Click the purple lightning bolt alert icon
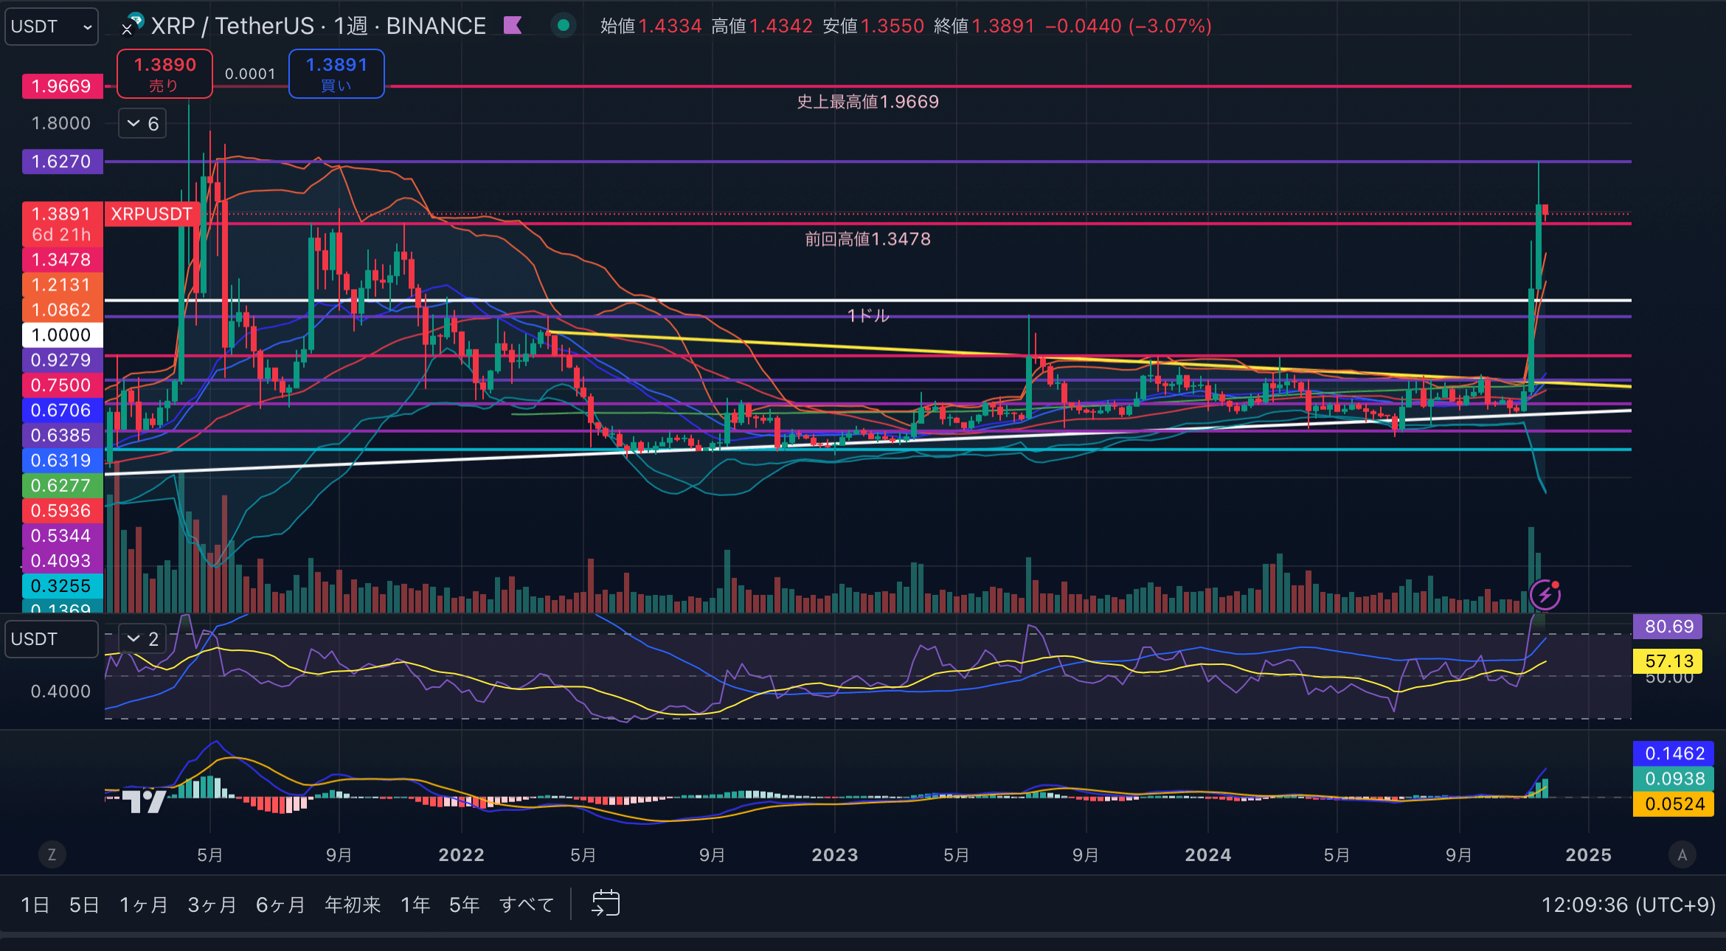The image size is (1726, 951). (1545, 595)
